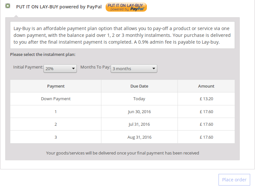Open the Months To Pay dropdown
255x192 pixels.
point(134,69)
